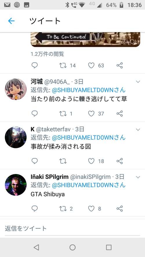
Task: Open options chevron on K's reply
Action: pyautogui.click(x=138, y=130)
